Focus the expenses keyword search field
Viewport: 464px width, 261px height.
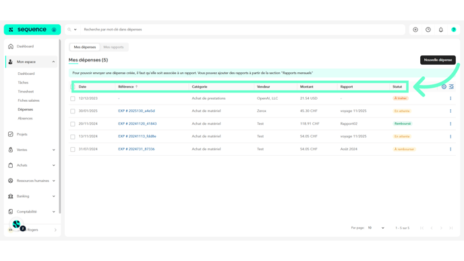[243, 30]
